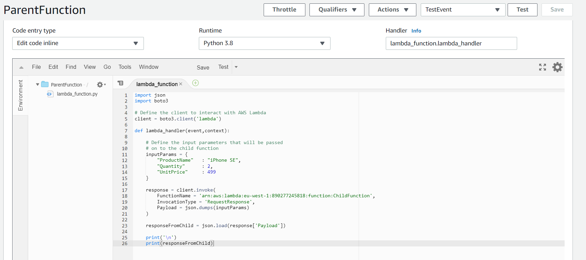Click the tab list icon beside lambda_function tab
586x260 pixels.
pos(120,83)
